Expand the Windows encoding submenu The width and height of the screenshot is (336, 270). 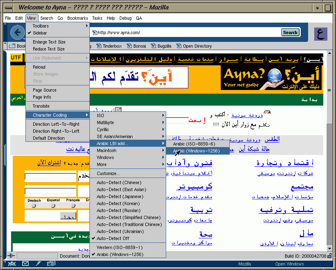tap(128, 157)
